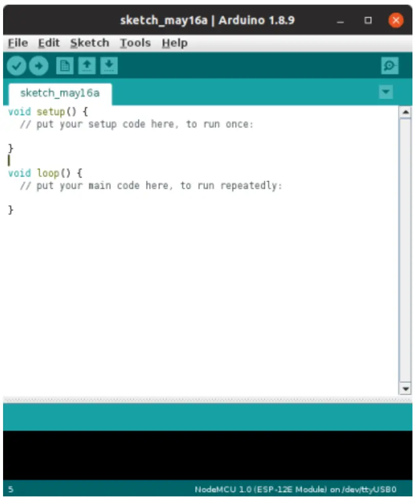Viewport: 415px width, 501px height.
Task: Expand the tab options dropdown arrow
Action: [x=386, y=92]
